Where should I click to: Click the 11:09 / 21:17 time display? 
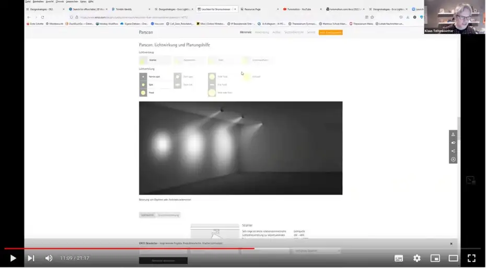tap(75, 258)
